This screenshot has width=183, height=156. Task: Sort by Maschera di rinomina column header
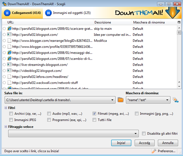coord(155,22)
